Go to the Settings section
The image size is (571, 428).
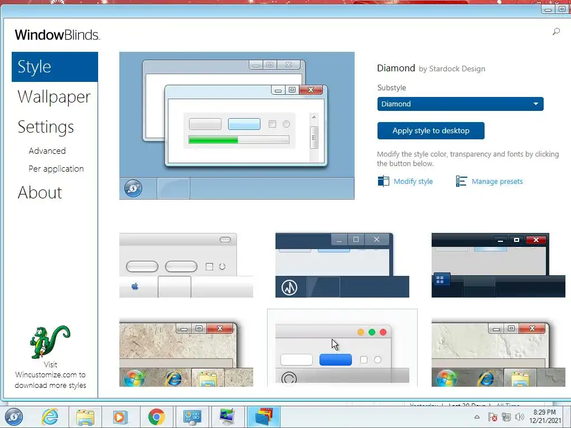coord(46,127)
